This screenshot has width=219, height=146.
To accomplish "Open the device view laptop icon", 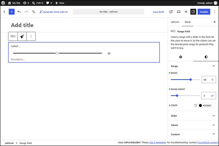I will pyautogui.click(x=178, y=12).
